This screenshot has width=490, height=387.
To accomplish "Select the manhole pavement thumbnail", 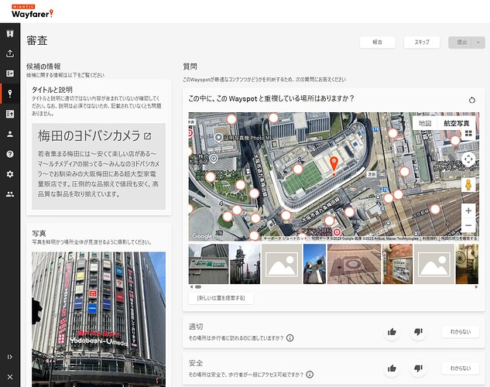I will 354,264.
